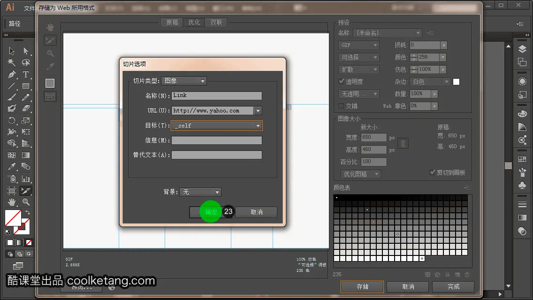The image size is (533, 300).
Task: Select the Line Segment tool
Action: coord(12,86)
